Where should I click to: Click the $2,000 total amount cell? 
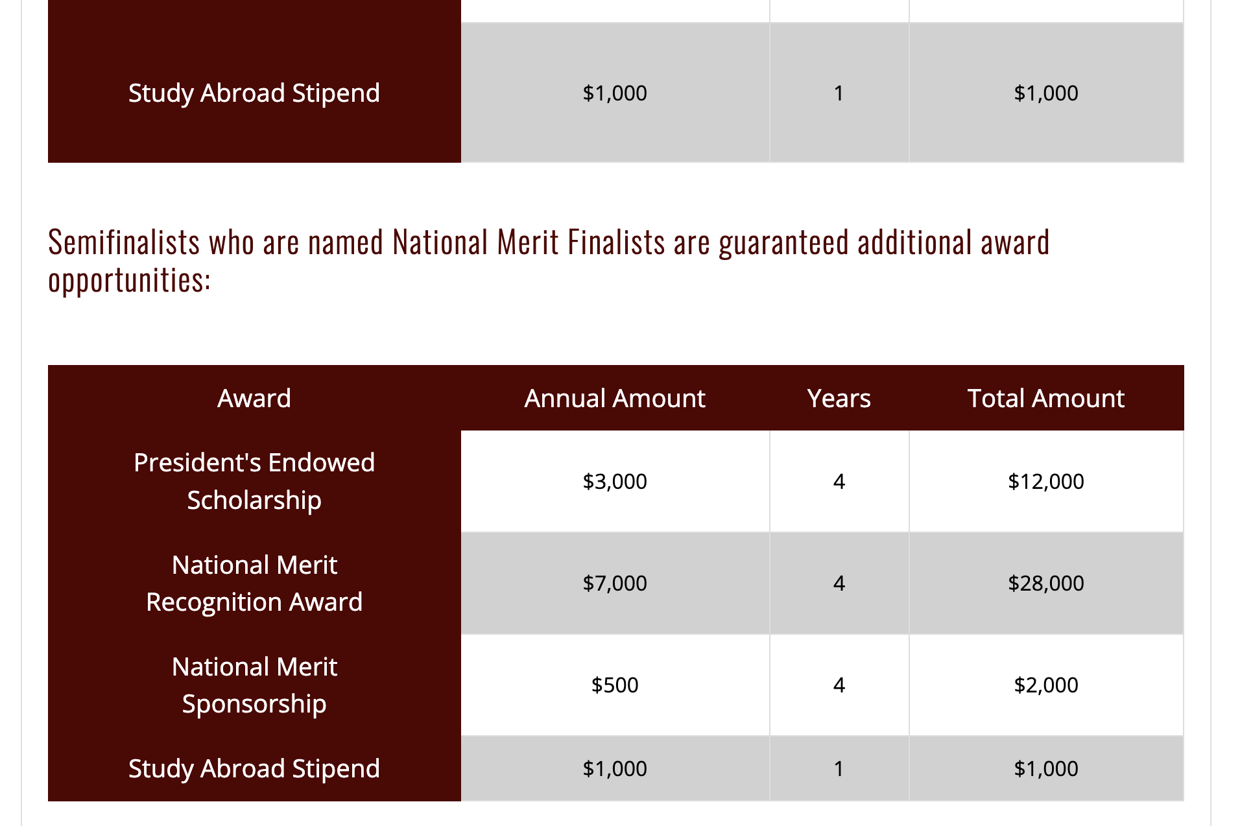pyautogui.click(x=1045, y=685)
